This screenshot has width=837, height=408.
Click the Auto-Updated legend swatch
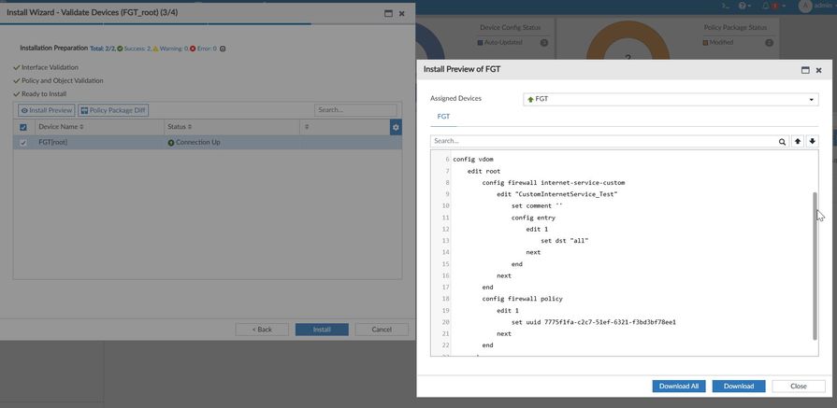480,43
